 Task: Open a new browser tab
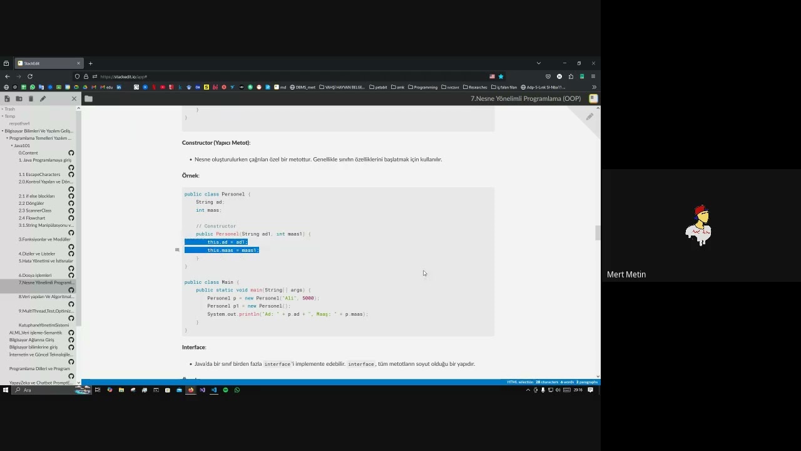pos(90,63)
